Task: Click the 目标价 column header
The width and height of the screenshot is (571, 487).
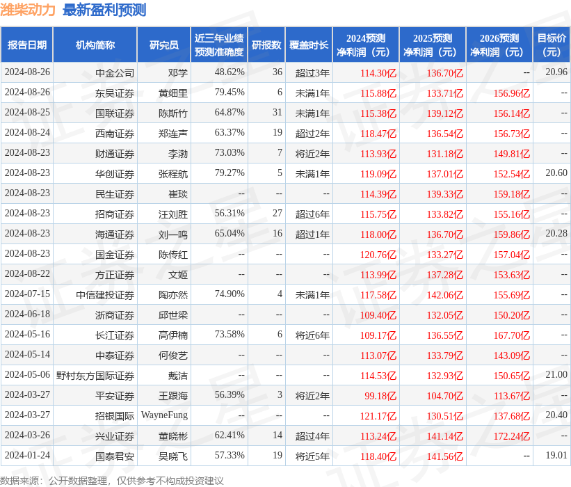Action: 552,45
